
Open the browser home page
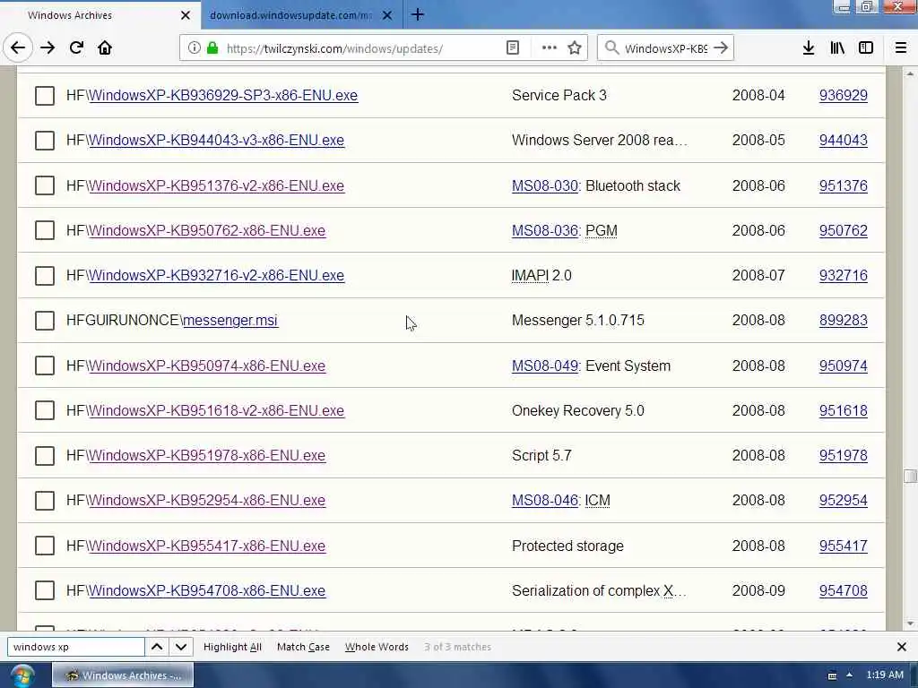pyautogui.click(x=105, y=48)
